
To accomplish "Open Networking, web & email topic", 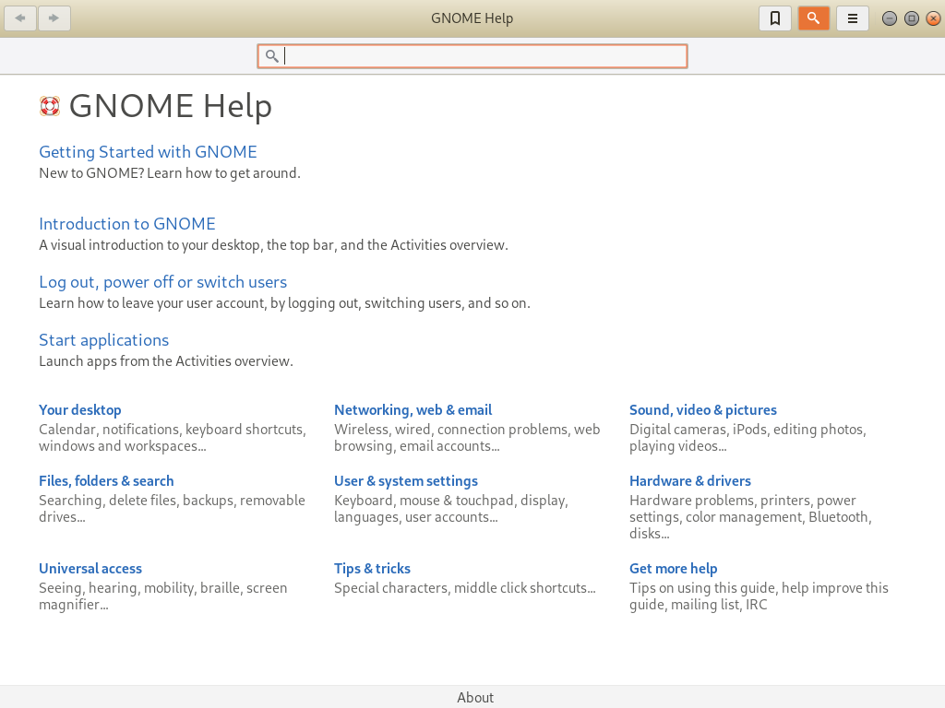I will tap(413, 410).
